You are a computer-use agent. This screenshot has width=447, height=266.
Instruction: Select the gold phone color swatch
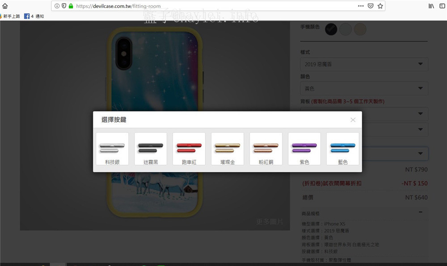pos(360,29)
